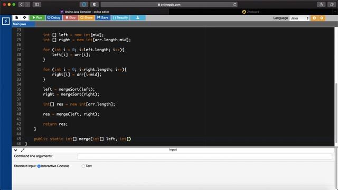Click the 'public static int[] merge' line
This screenshot has width=338, height=190.
82,139
